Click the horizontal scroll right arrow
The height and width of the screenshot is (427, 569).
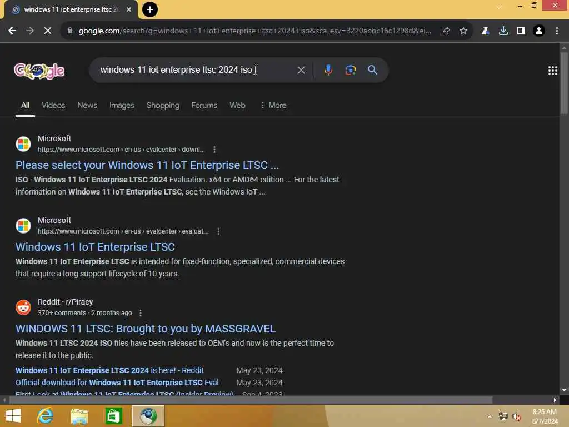[x=555, y=400]
